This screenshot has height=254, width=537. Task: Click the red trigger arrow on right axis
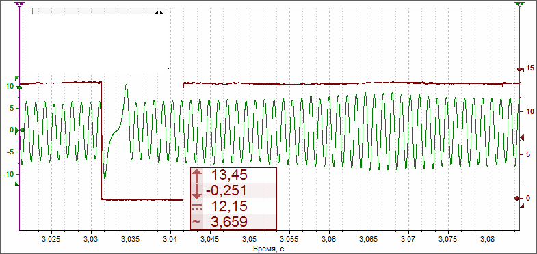coord(522,137)
